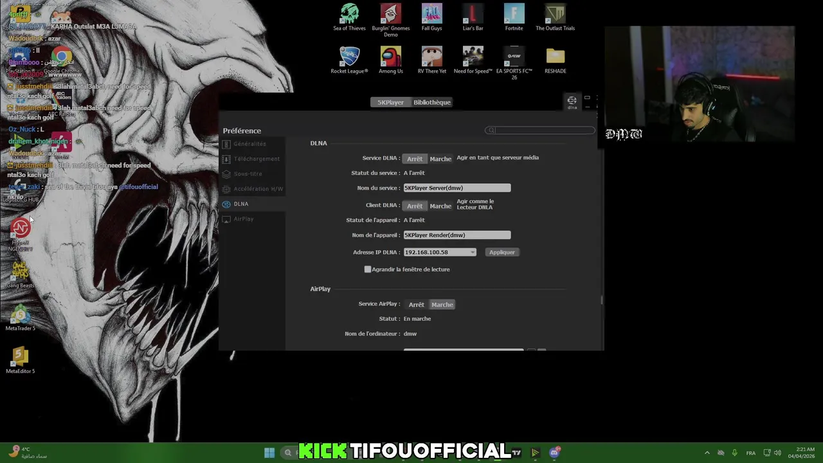Open the Among Us desktop icon
The width and height of the screenshot is (823, 463).
click(x=391, y=60)
